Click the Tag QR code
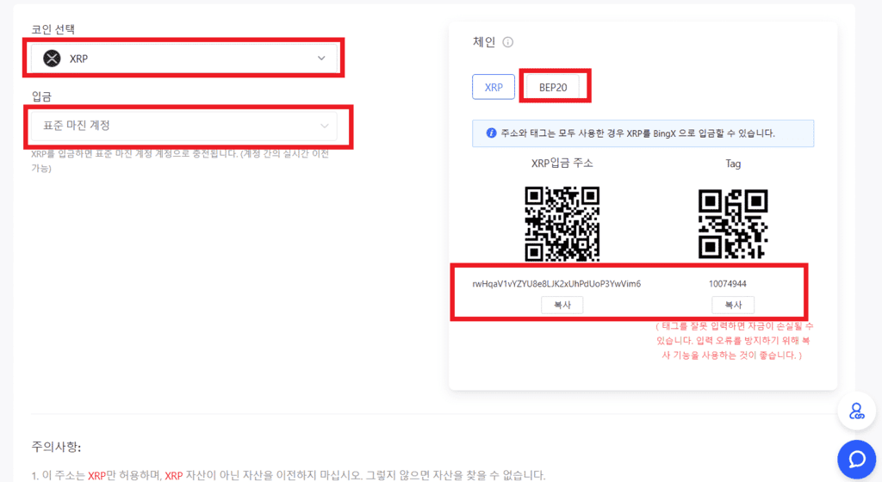 point(733,224)
